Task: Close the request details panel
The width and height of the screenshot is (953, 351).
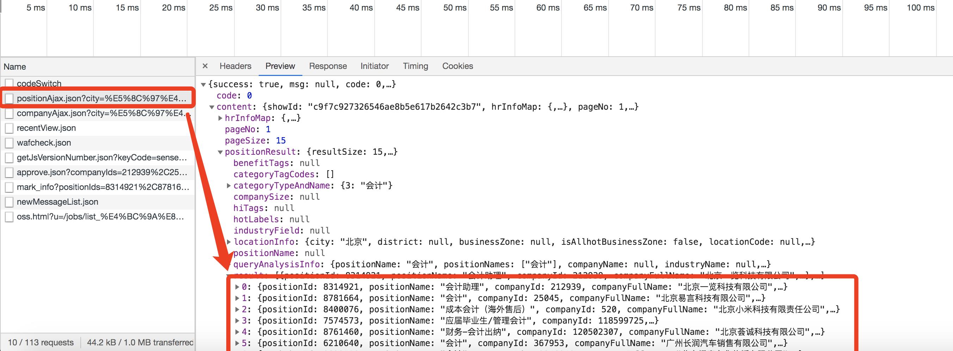Action: (x=205, y=66)
